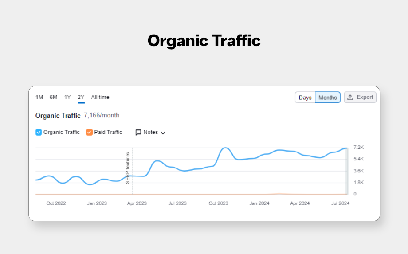Expand the Notes dropdown chevron
408x254 pixels.
click(x=163, y=133)
